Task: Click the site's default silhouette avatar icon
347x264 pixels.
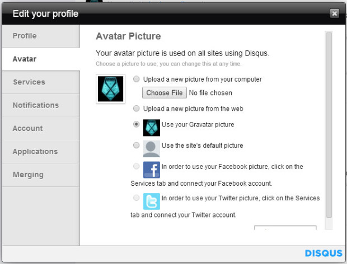Action: (151, 149)
